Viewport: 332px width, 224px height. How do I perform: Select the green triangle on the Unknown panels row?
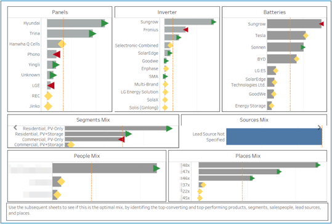(x=53, y=75)
